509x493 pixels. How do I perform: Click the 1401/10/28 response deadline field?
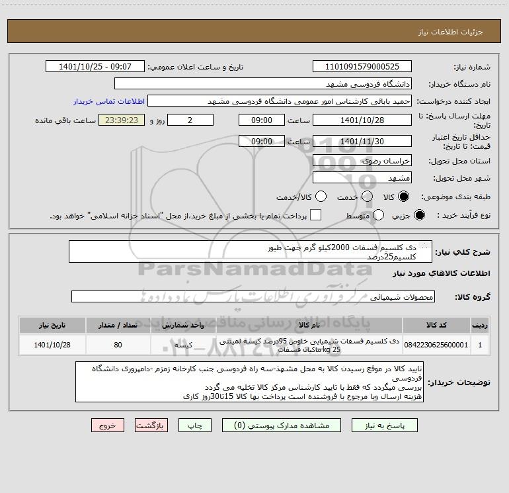pyautogui.click(x=362, y=120)
